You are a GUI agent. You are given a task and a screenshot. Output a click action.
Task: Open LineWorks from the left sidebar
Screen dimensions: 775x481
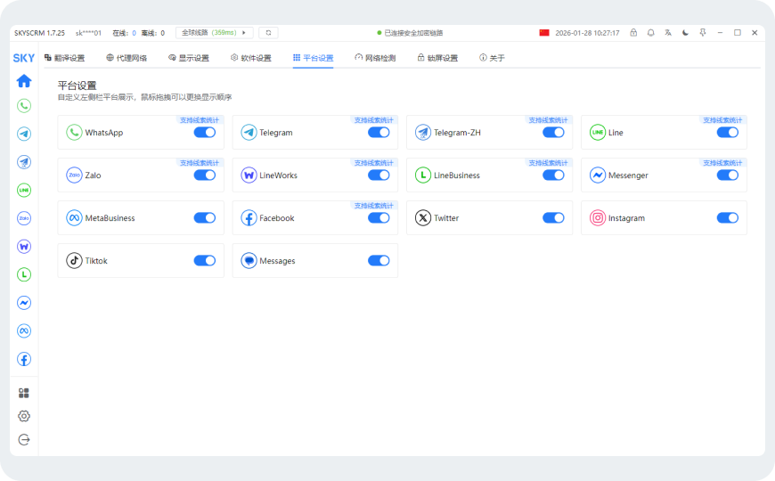click(24, 246)
